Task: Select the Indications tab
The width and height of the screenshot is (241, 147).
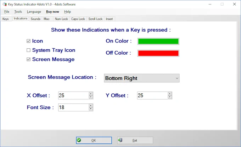Action: [x=21, y=18]
